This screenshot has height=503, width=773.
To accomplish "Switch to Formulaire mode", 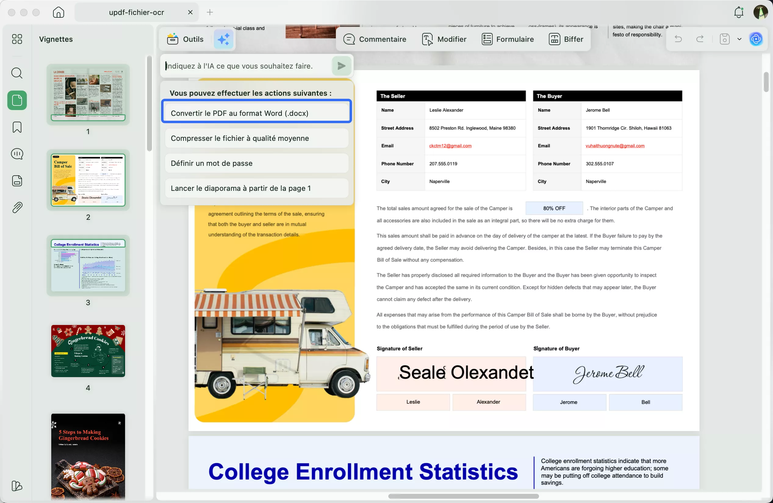I will click(508, 39).
